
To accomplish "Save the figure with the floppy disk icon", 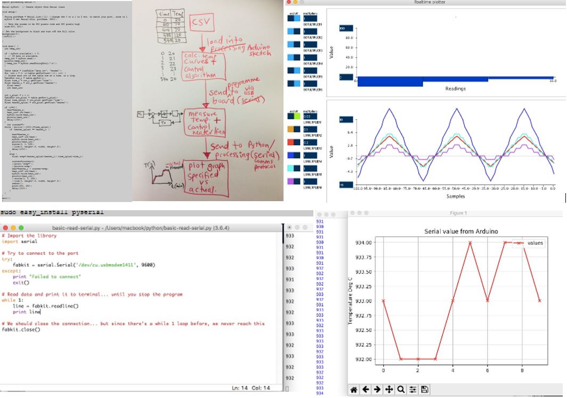I will 425,389.
